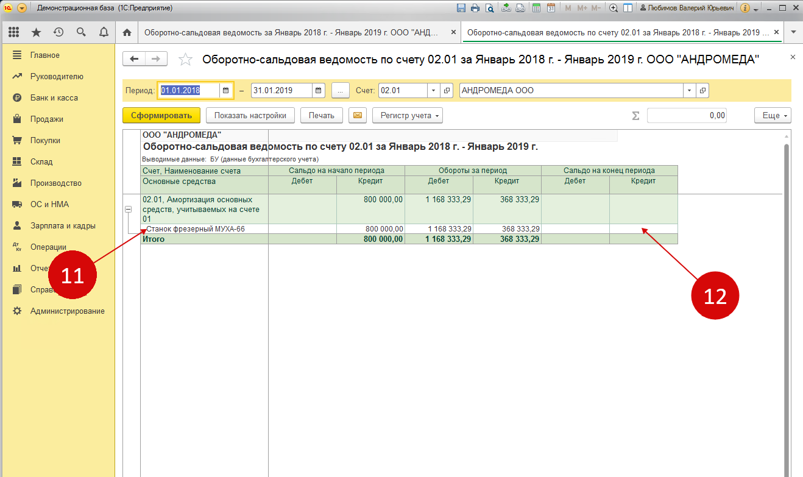
Task: Open History clock icon
Action: point(58,32)
